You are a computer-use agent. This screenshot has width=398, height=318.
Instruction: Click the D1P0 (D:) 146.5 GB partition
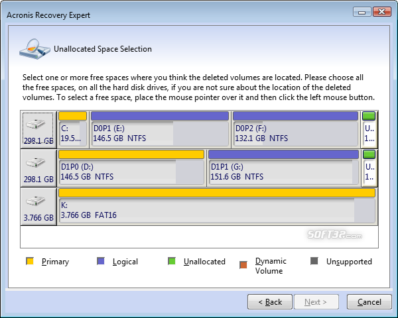coord(131,168)
